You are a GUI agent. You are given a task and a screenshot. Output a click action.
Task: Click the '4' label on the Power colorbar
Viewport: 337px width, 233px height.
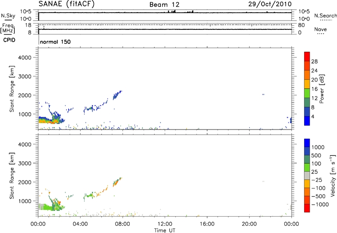[x=313, y=116]
